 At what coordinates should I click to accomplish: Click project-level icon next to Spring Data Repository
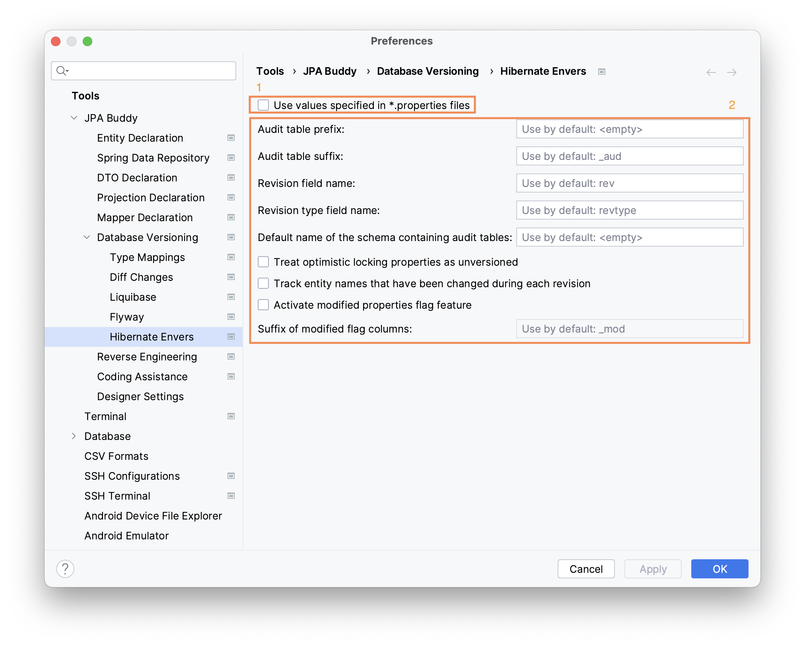[x=231, y=158]
